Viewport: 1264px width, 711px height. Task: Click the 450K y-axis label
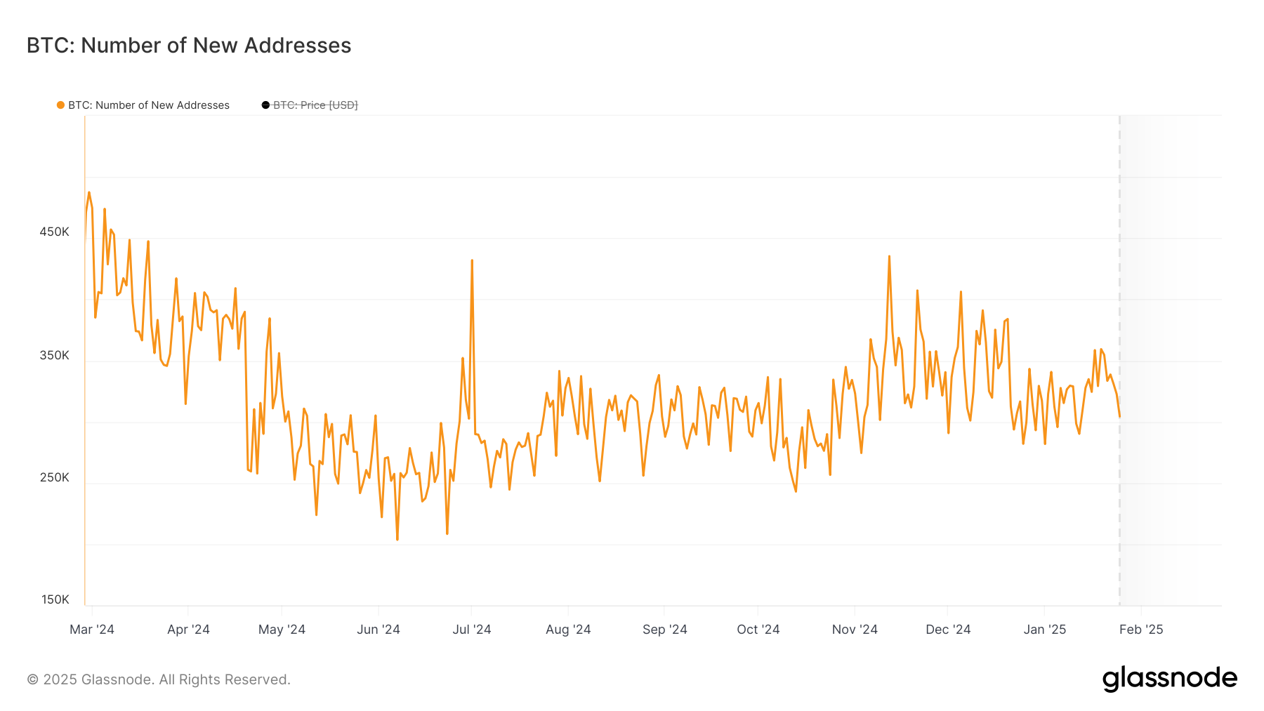tap(55, 232)
